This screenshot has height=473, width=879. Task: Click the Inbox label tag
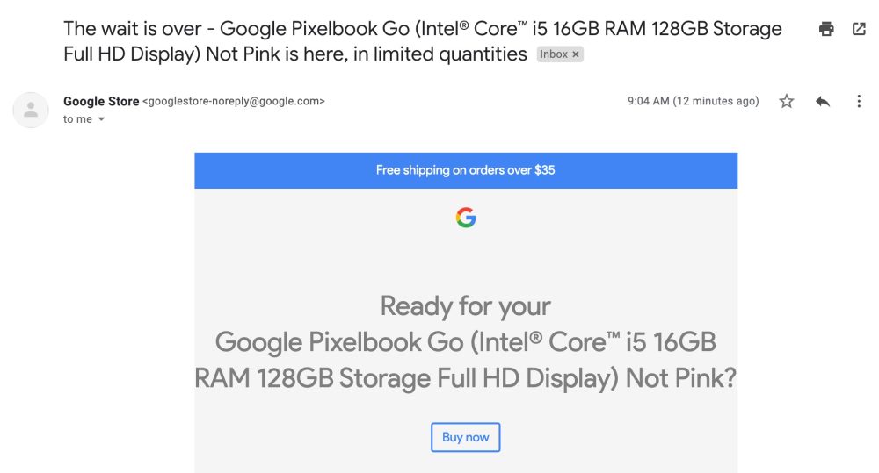(554, 54)
